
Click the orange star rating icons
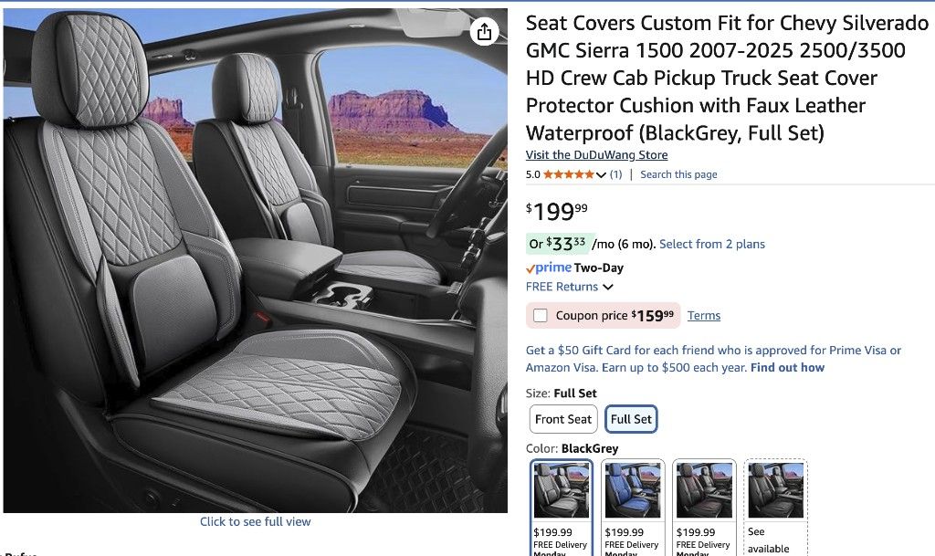[x=569, y=173]
